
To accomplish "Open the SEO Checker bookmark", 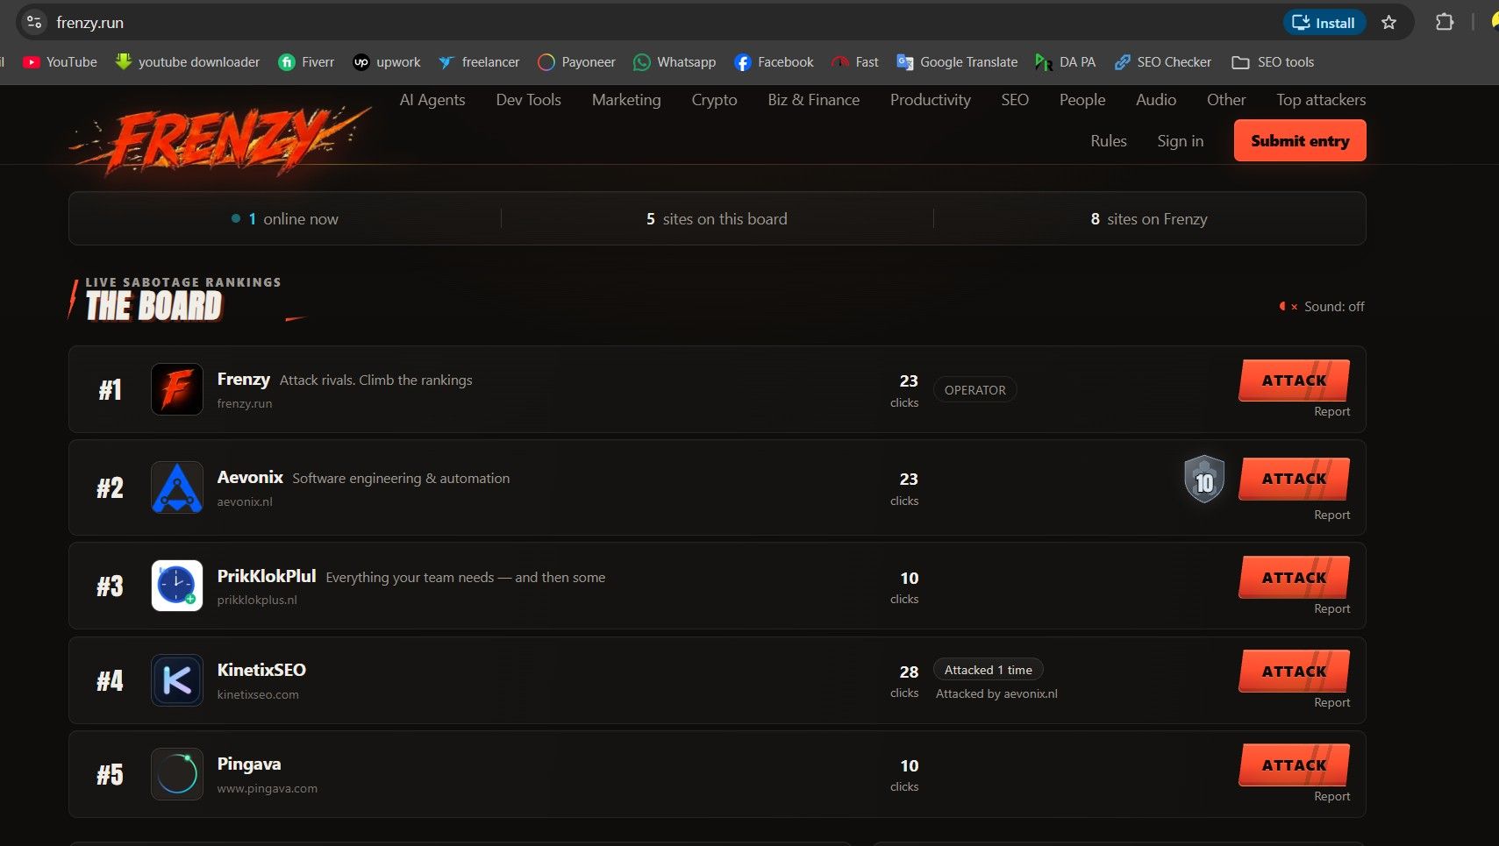I will (1162, 62).
